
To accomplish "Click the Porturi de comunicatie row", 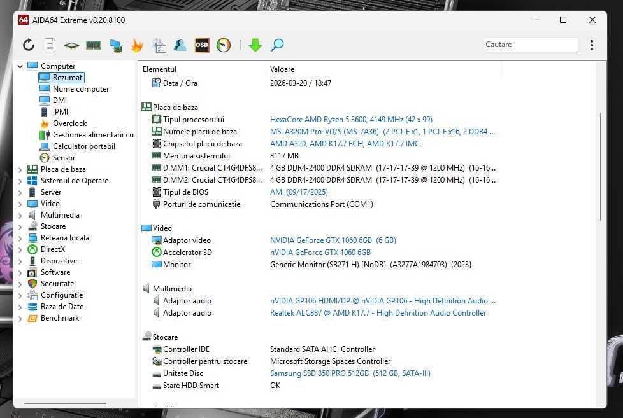I will point(322,204).
